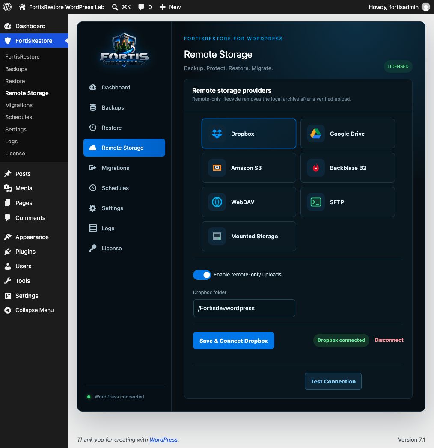Click the Google Drive logo icon

coord(316,134)
